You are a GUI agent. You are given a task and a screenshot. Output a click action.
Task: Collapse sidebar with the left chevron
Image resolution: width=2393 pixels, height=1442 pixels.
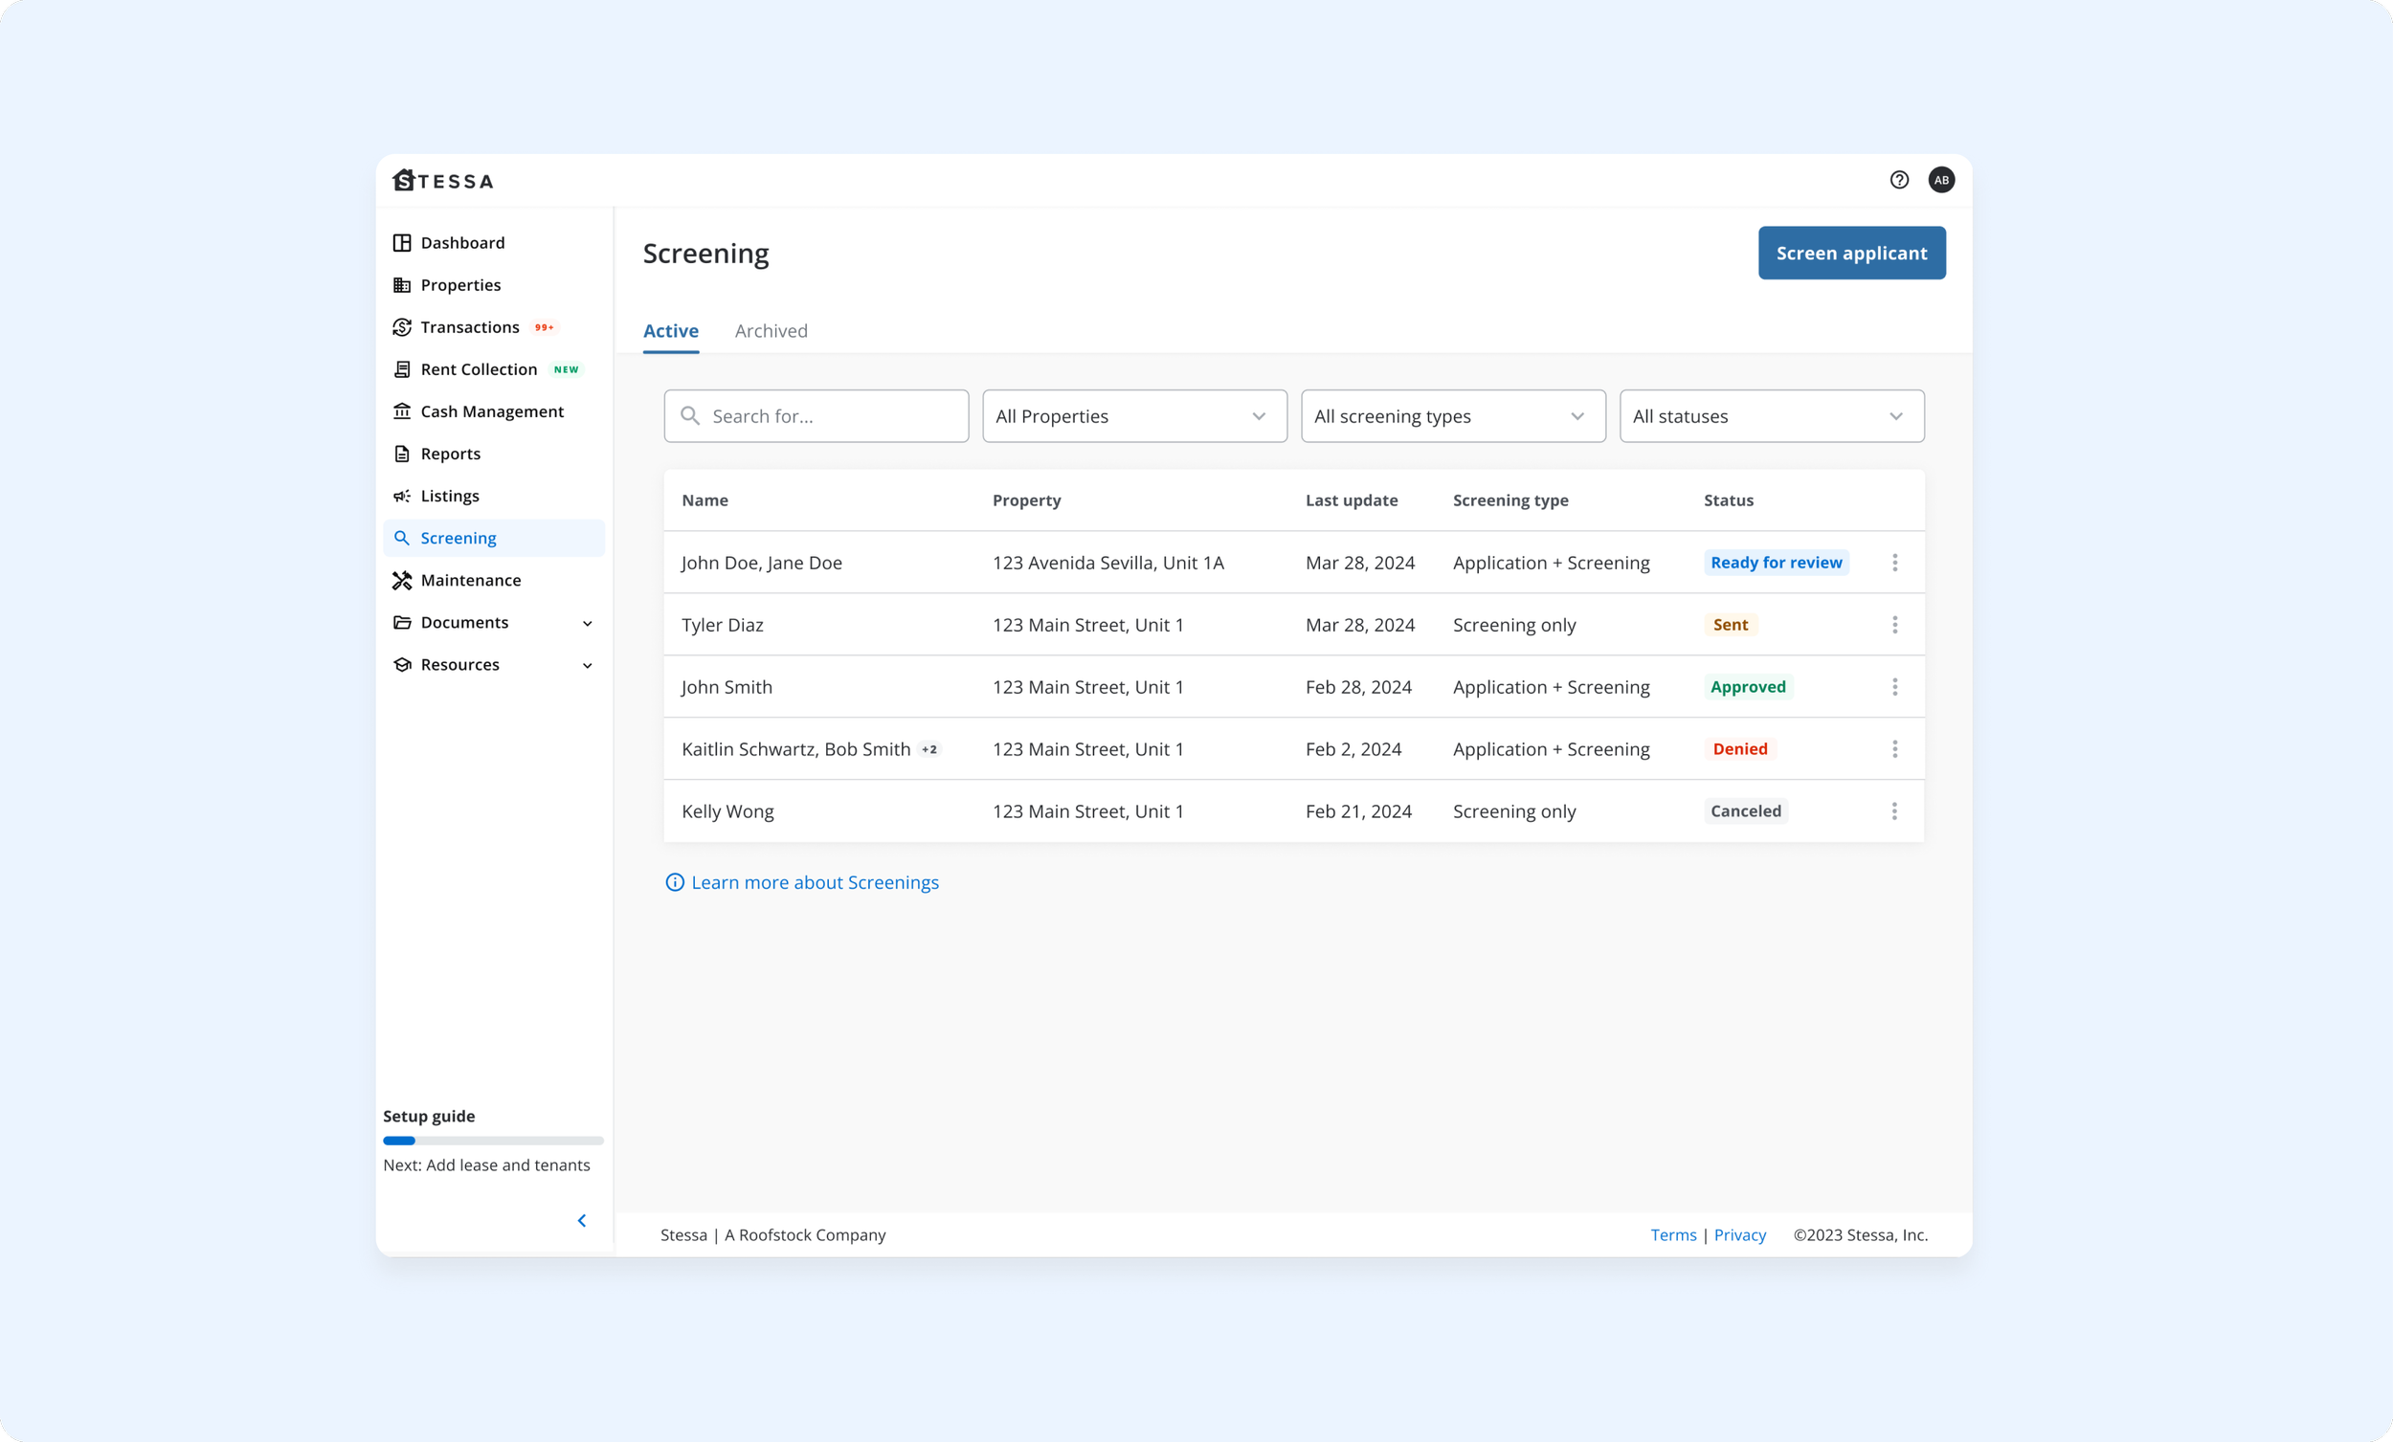coord(582,1221)
